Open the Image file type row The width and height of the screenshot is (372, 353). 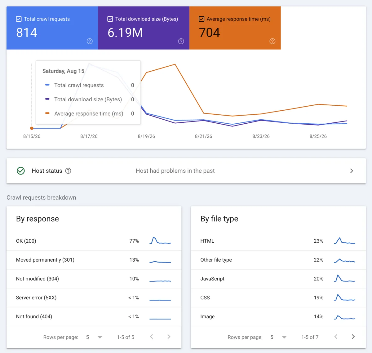(x=278, y=316)
